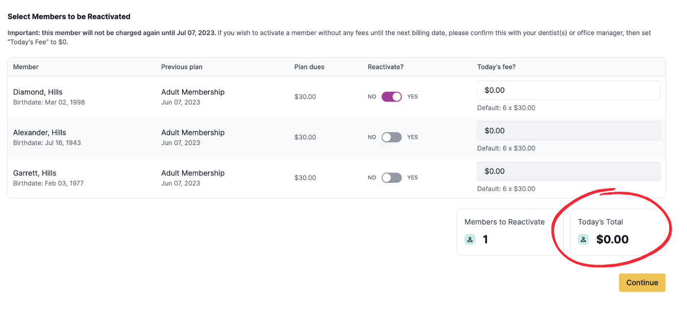Click Today's fee field for Diamond, Hills
The height and width of the screenshot is (313, 687).
(568, 90)
